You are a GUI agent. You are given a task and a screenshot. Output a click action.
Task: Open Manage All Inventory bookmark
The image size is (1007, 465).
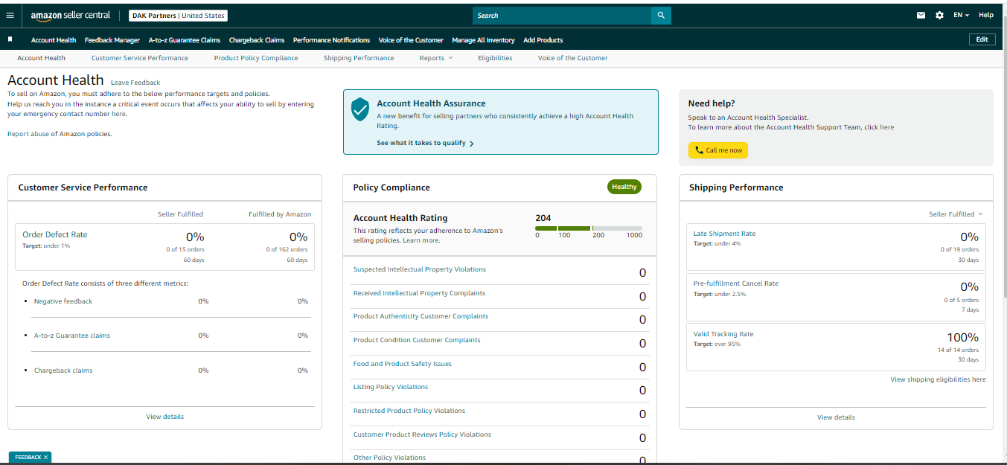pos(484,40)
